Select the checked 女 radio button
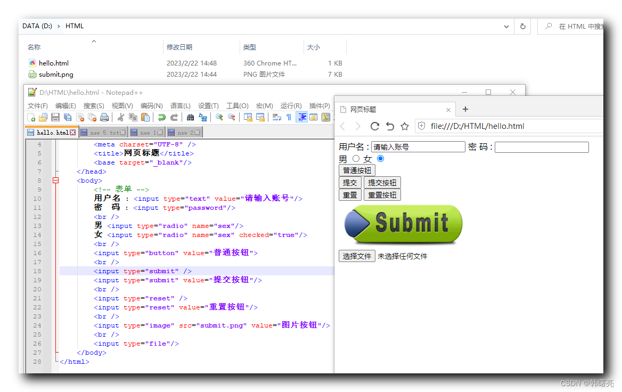The height and width of the screenshot is (392, 622). [x=380, y=159]
